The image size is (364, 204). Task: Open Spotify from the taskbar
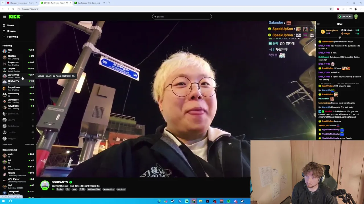pos(228,201)
